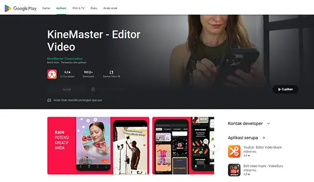314x182 pixels.
Task: Click 'Anda tidak memiliki perangkat apa pun' notice
Action: pos(78,100)
